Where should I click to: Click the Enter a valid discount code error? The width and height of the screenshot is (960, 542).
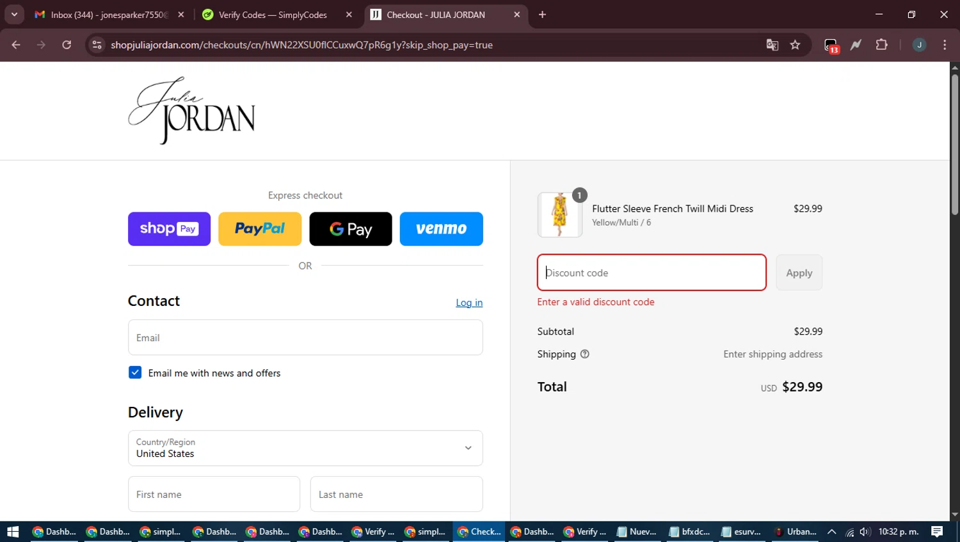pos(596,302)
